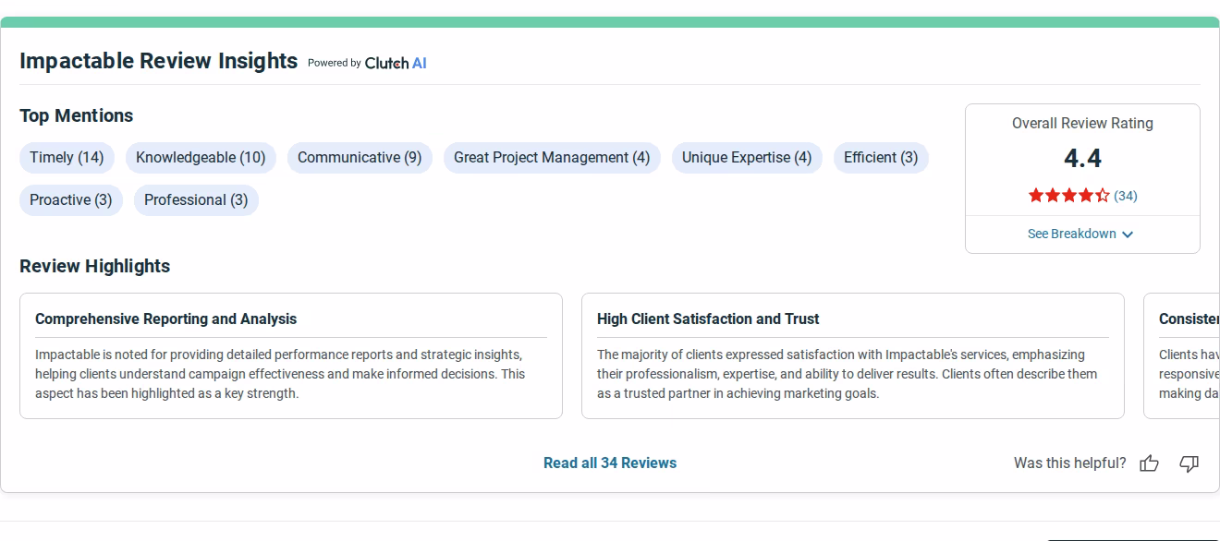This screenshot has height=541, width=1220.
Task: Click the Review Highlights heading
Action: point(95,266)
